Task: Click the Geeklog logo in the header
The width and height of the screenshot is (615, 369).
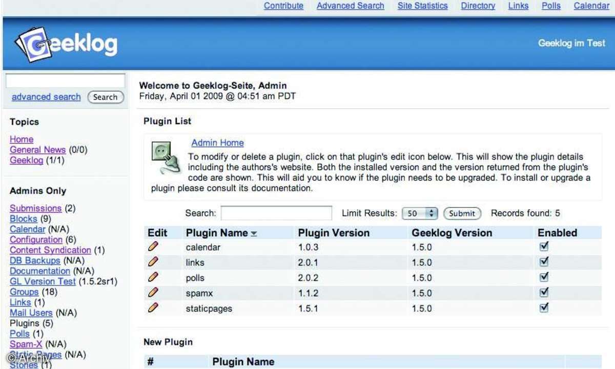Action: (67, 44)
